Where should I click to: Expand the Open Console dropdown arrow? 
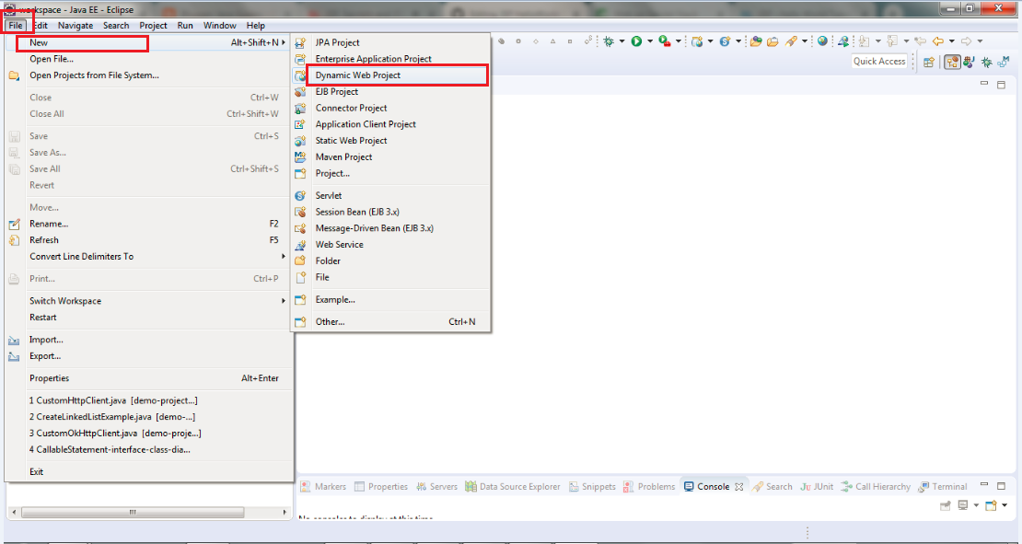[x=1005, y=505]
